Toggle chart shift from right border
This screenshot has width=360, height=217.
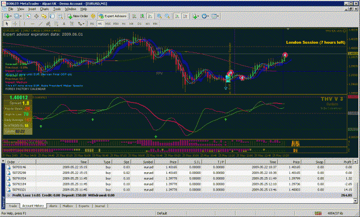[x=185, y=16]
